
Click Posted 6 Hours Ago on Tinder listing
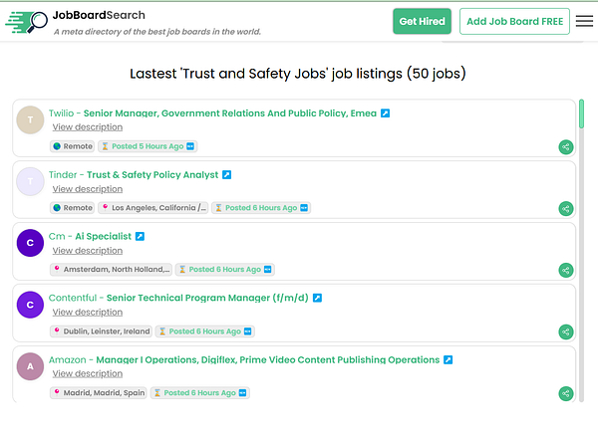(261, 208)
